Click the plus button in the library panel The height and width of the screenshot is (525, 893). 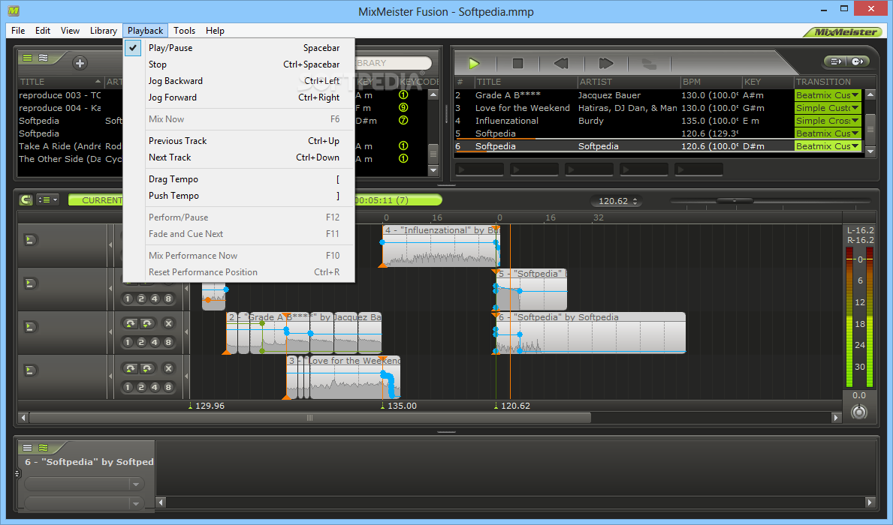point(80,63)
